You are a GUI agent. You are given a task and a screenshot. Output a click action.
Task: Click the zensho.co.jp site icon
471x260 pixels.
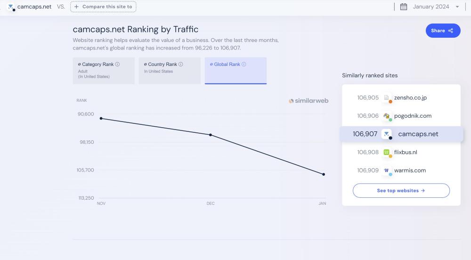[387, 98]
